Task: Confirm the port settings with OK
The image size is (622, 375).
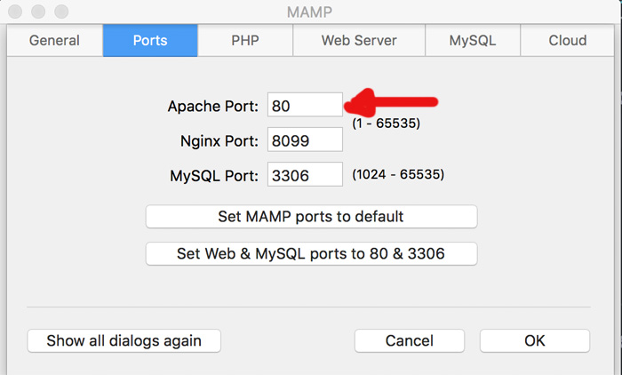Action: [x=534, y=340]
